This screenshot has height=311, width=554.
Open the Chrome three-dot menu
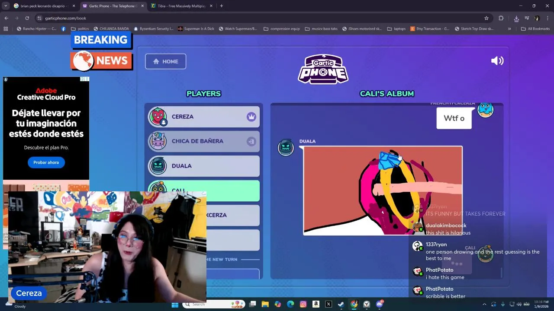pyautogui.click(x=548, y=18)
